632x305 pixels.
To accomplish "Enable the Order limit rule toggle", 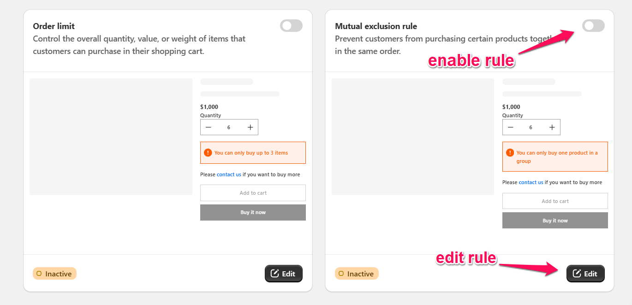I will click(x=291, y=25).
